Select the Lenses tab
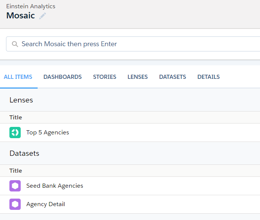The height and width of the screenshot is (220, 260). (137, 77)
